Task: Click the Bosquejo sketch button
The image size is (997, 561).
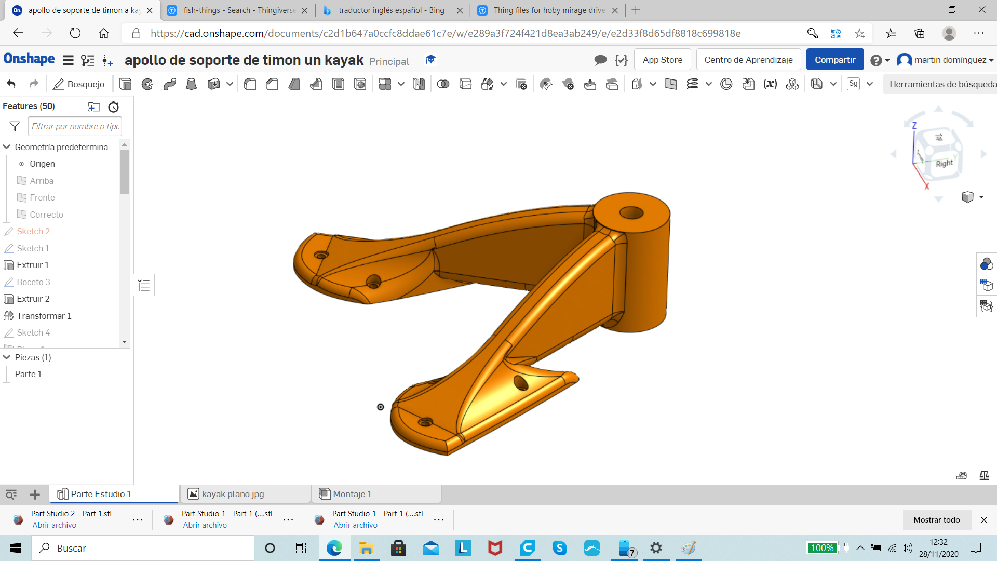Action: (x=79, y=84)
